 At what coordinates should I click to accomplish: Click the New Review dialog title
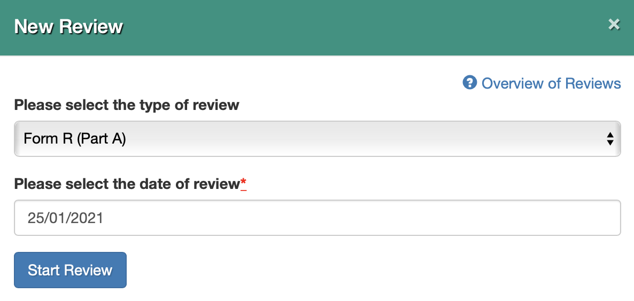[x=68, y=27]
